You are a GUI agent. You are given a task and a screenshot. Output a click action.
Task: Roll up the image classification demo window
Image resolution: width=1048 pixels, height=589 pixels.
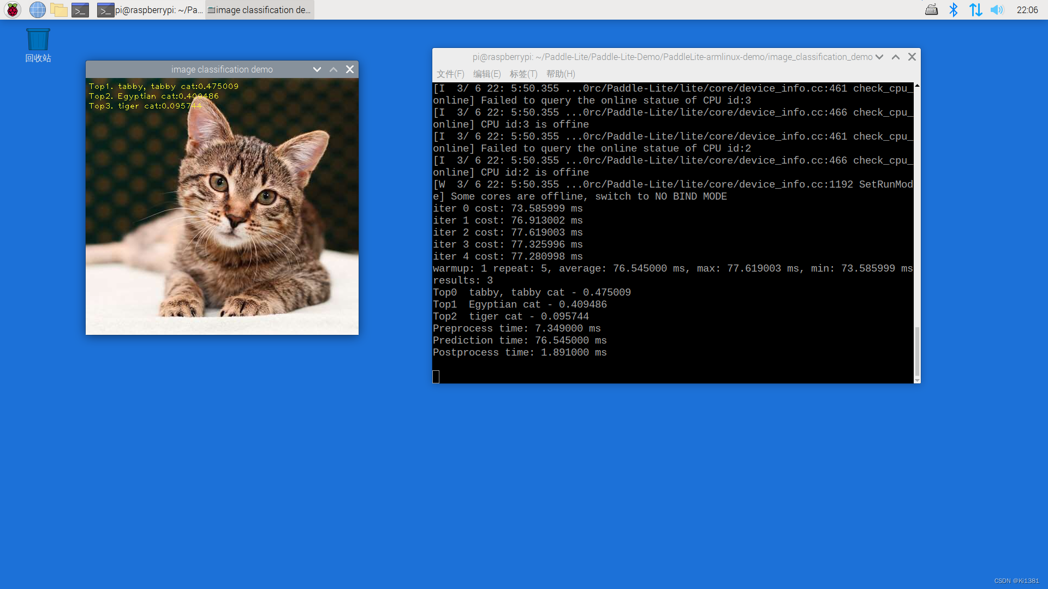click(x=333, y=69)
